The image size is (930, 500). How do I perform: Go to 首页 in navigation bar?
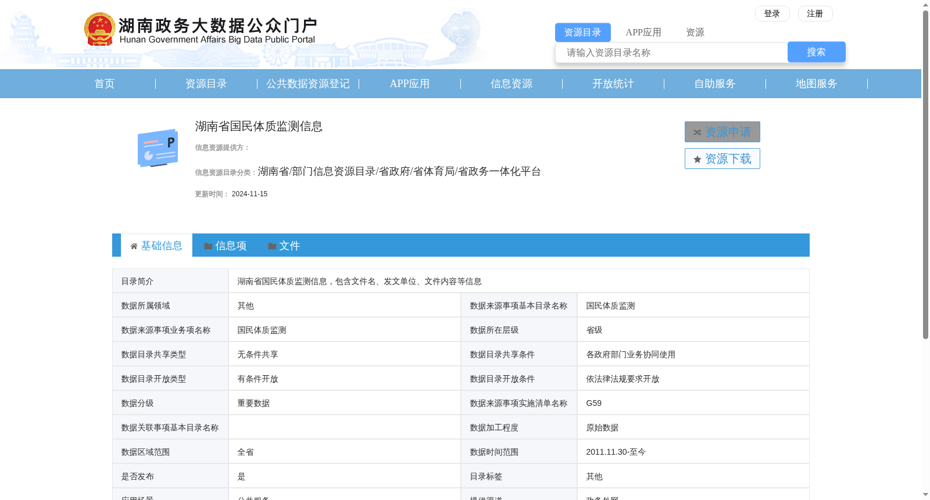(x=105, y=84)
